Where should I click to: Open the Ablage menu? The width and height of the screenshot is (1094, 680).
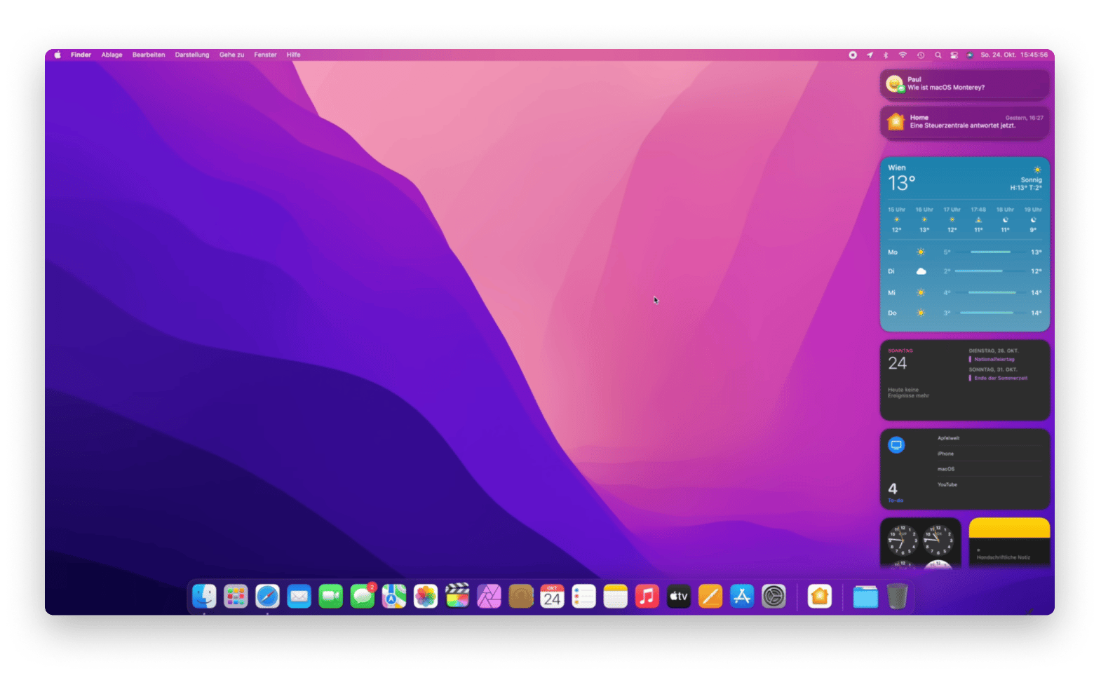click(x=112, y=55)
